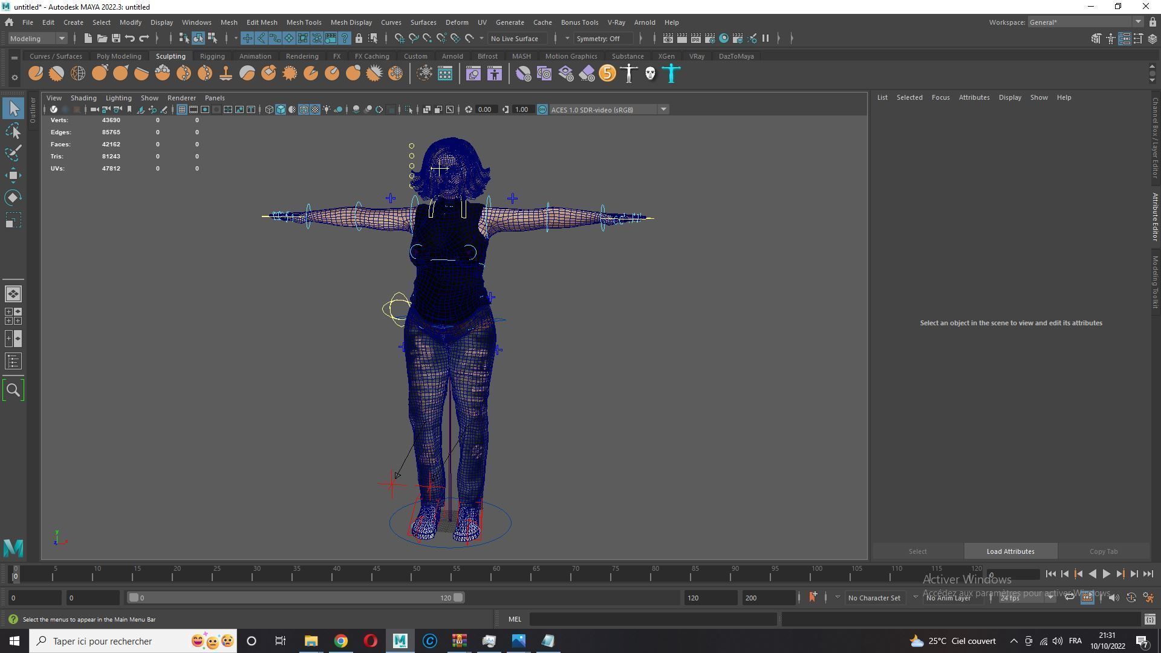Click the range slider bar
This screenshot has height=653, width=1161.
pyautogui.click(x=296, y=598)
